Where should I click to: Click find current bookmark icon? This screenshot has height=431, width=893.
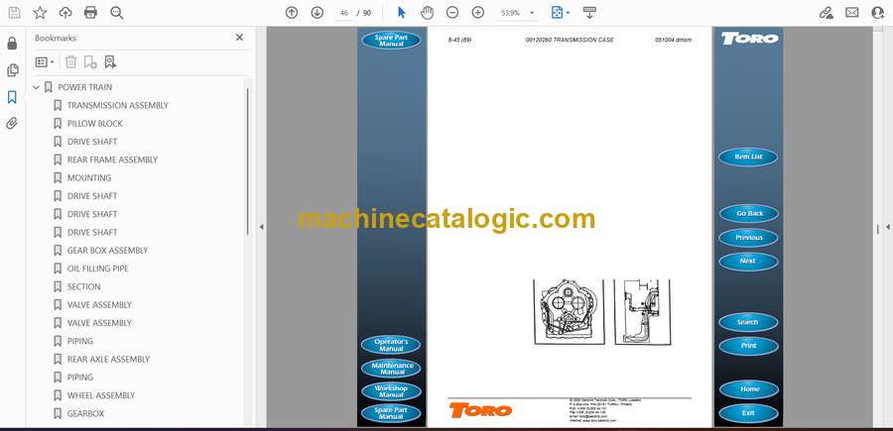click(110, 62)
